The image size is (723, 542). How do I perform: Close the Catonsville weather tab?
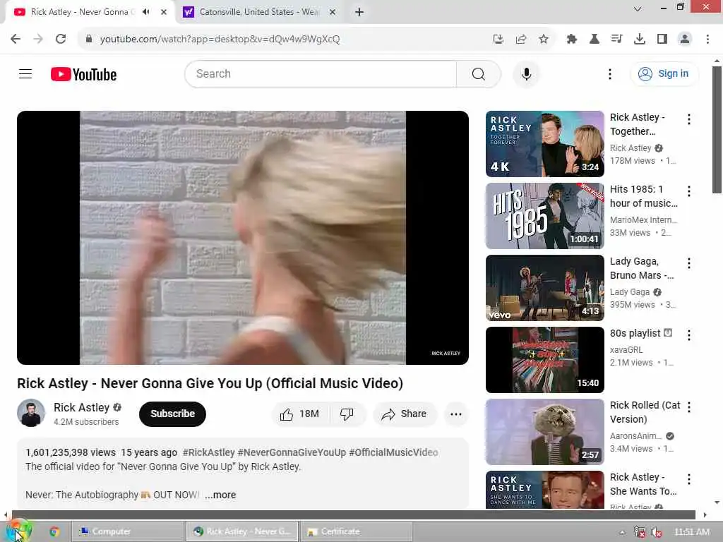332,12
